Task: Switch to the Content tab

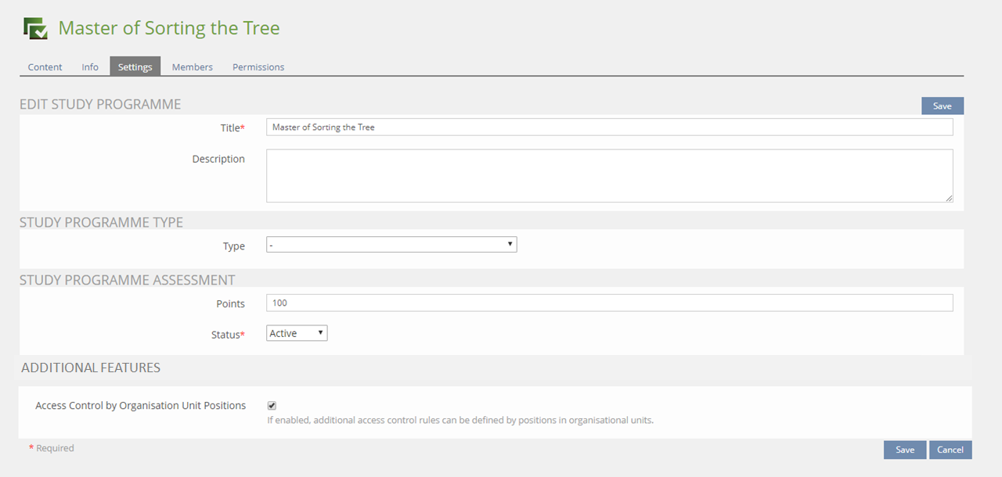Action: 45,67
